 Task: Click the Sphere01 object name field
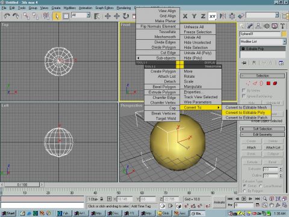click(260, 34)
